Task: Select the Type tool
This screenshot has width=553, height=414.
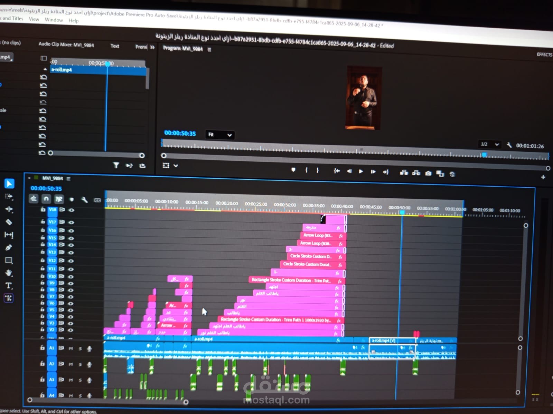Action: point(9,285)
